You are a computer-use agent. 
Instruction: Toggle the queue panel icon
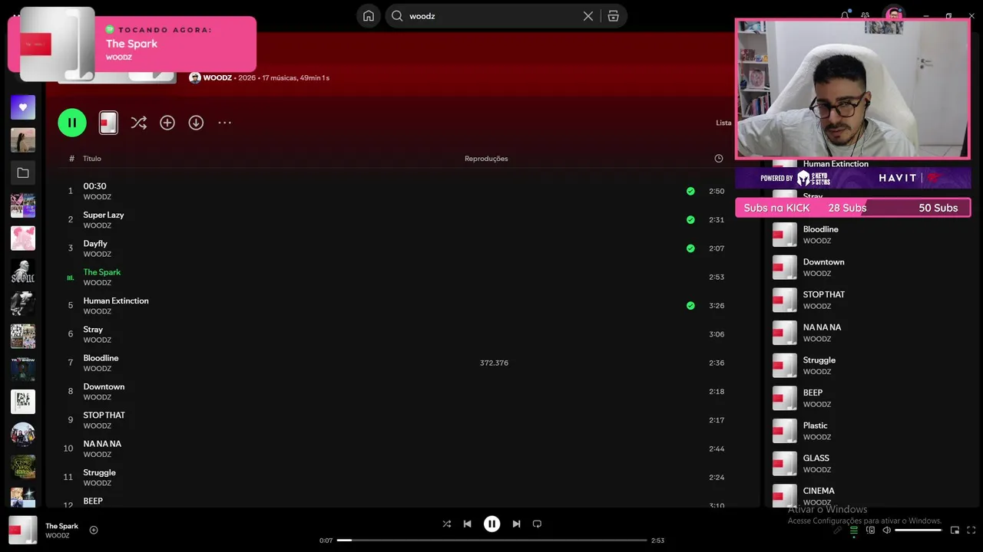coord(853,530)
